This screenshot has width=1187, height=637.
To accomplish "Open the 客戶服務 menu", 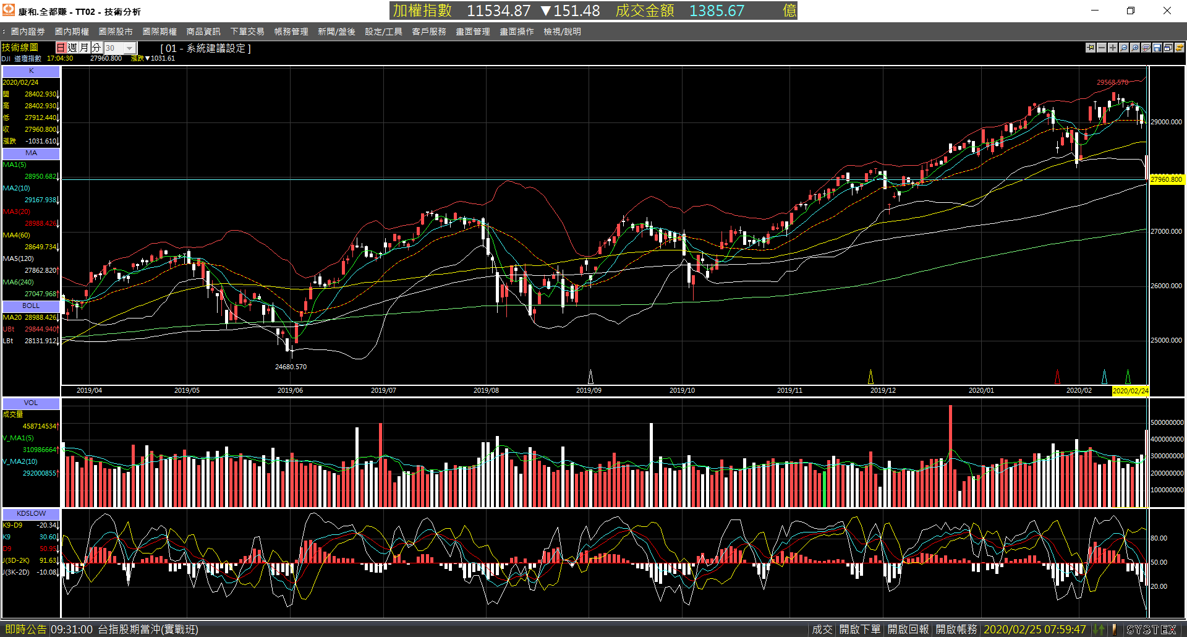I will [x=429, y=32].
